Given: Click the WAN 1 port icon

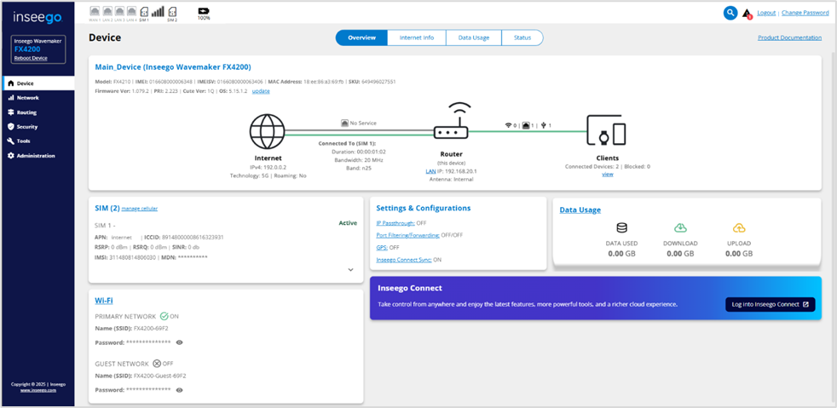Looking at the screenshot, I should coord(95,13).
